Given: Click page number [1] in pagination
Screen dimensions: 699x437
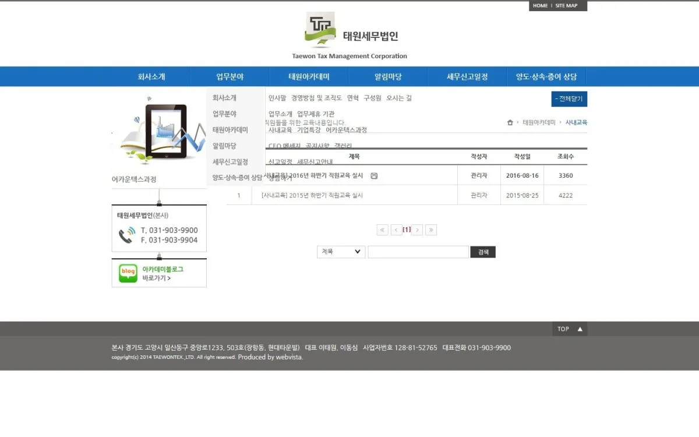Looking at the screenshot, I should click(407, 230).
